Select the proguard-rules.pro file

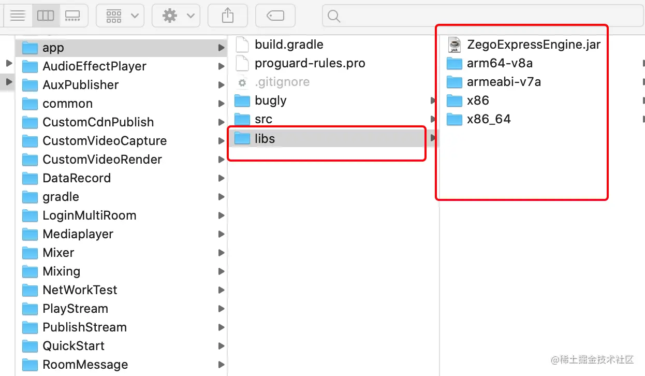tap(334, 63)
